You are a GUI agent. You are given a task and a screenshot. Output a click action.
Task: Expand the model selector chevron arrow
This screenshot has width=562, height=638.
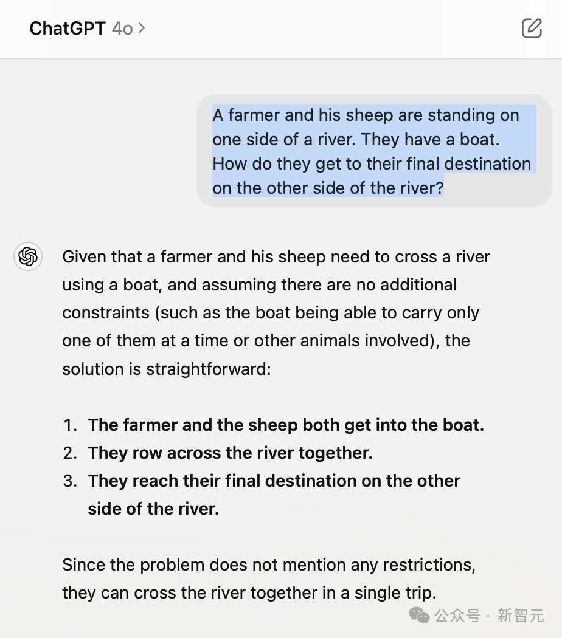click(x=142, y=28)
